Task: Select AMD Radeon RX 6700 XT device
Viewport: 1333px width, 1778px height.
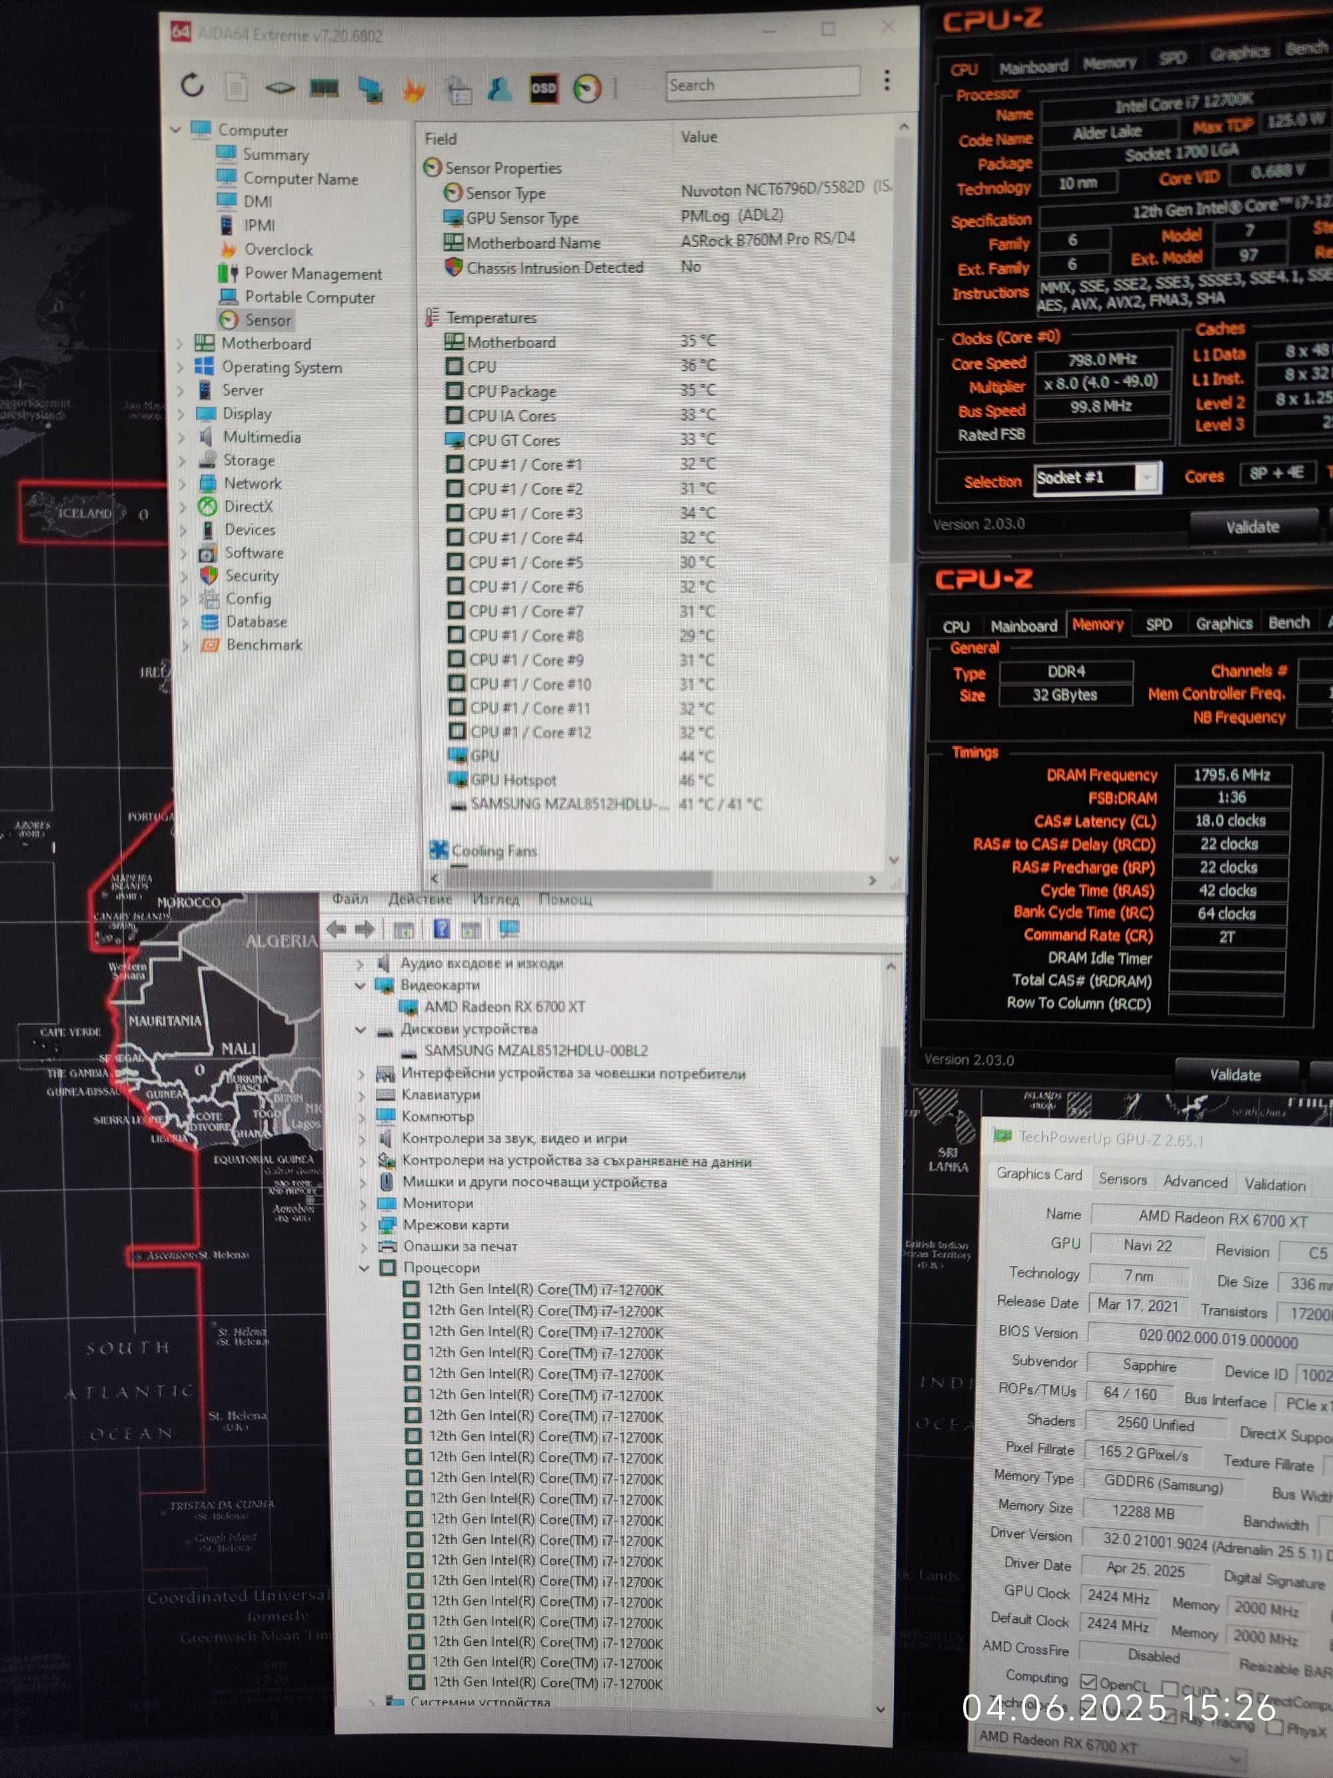Action: pos(504,1007)
